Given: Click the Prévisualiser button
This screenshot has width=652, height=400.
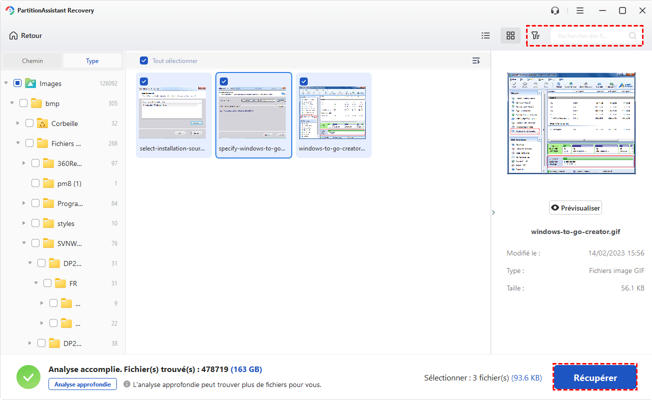Looking at the screenshot, I should tap(576, 208).
